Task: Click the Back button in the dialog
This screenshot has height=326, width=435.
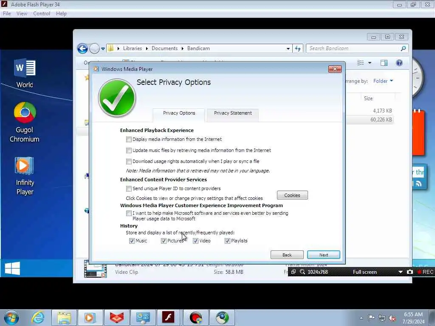Action: [287, 255]
